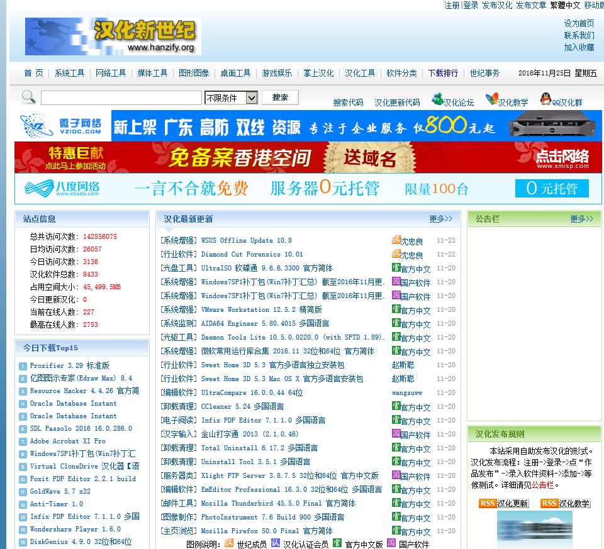Click 汉化认证会员 legend icon at bottom
The image size is (604, 549).
[276, 543]
